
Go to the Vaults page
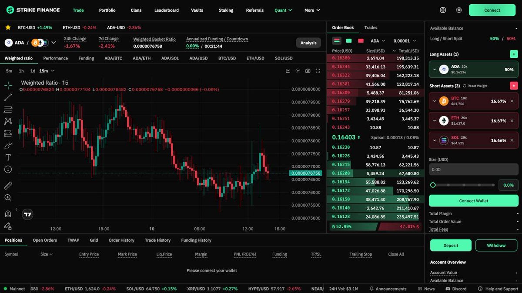click(197, 10)
